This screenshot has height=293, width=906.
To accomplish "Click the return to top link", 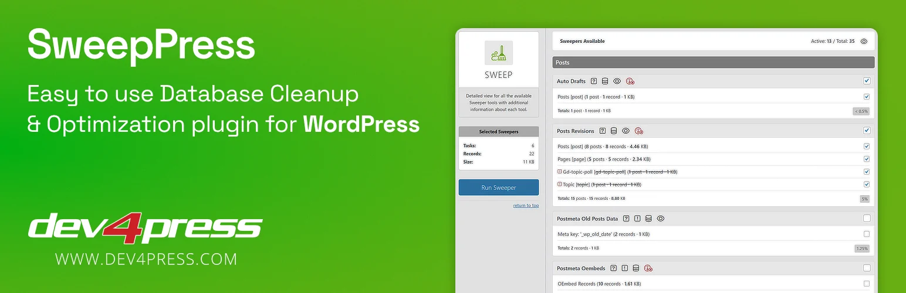I will 526,206.
